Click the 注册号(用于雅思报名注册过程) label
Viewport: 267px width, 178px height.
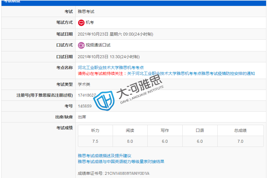45,95
